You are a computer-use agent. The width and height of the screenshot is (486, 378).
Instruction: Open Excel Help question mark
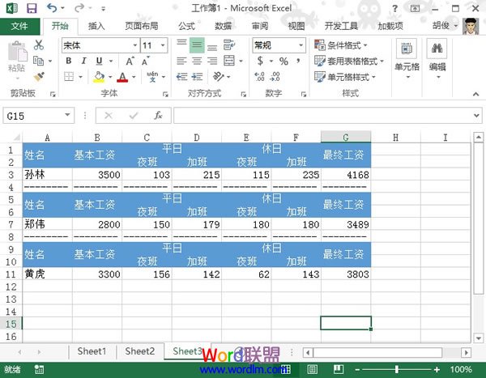coord(394,8)
